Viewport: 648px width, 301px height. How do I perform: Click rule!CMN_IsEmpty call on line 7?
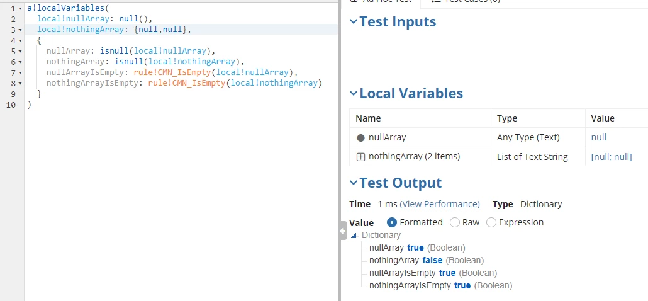pos(172,73)
